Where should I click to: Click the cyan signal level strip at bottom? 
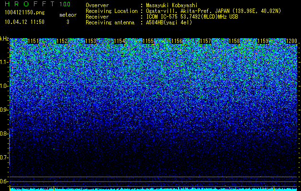tap(154, 189)
